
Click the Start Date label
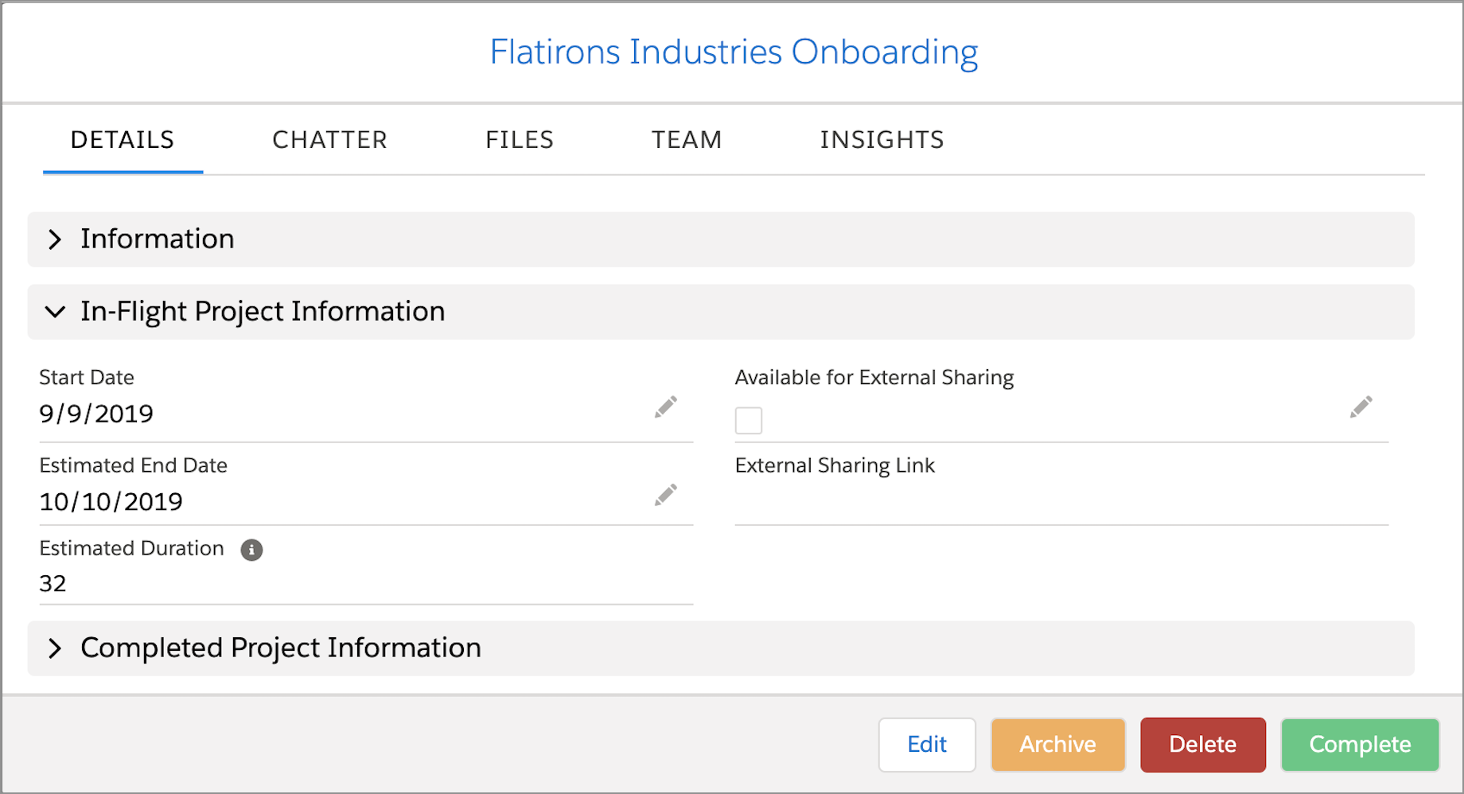coord(87,377)
